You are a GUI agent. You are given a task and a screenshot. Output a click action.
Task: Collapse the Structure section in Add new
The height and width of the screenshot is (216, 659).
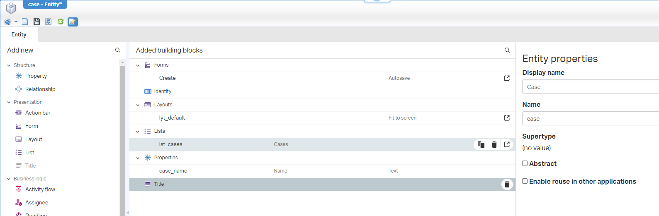[9, 65]
